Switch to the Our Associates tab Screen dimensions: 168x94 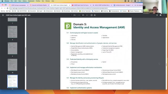tap(138, 5)
